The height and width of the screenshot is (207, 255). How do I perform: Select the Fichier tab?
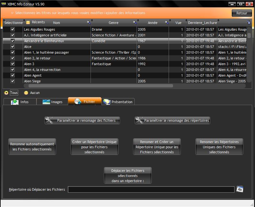click(85, 101)
